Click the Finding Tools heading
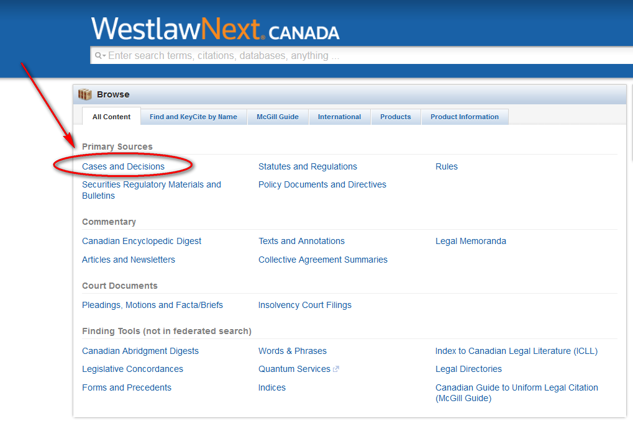This screenshot has height=421, width=633. coord(166,331)
